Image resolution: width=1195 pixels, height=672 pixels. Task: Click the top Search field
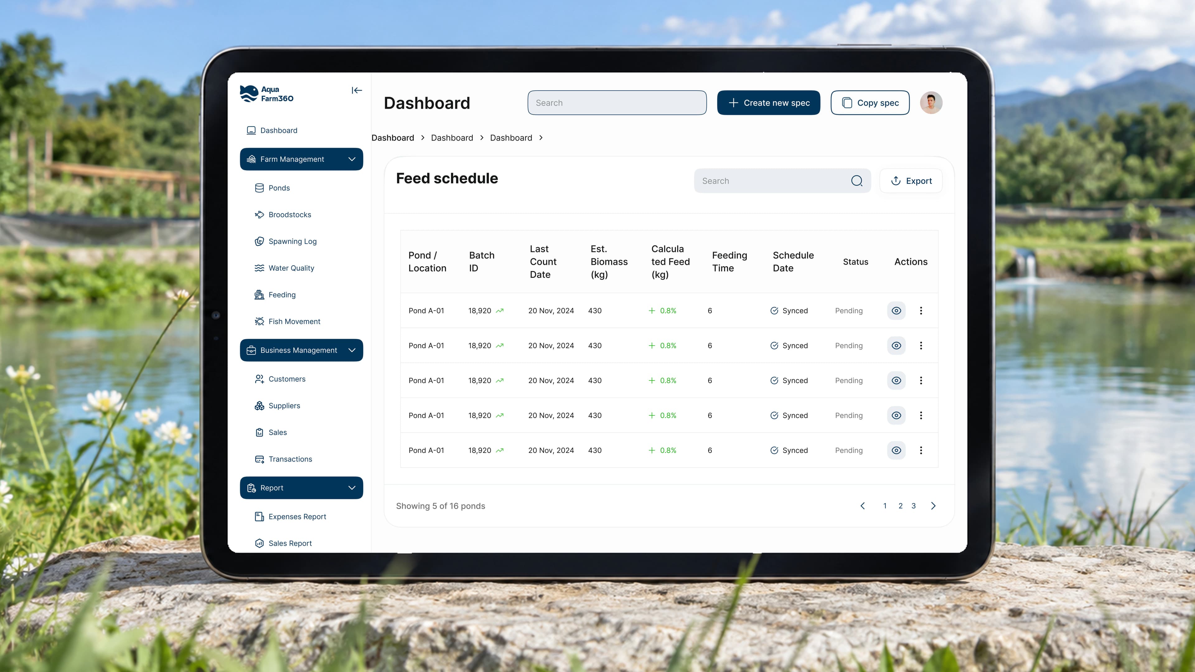[x=617, y=102]
